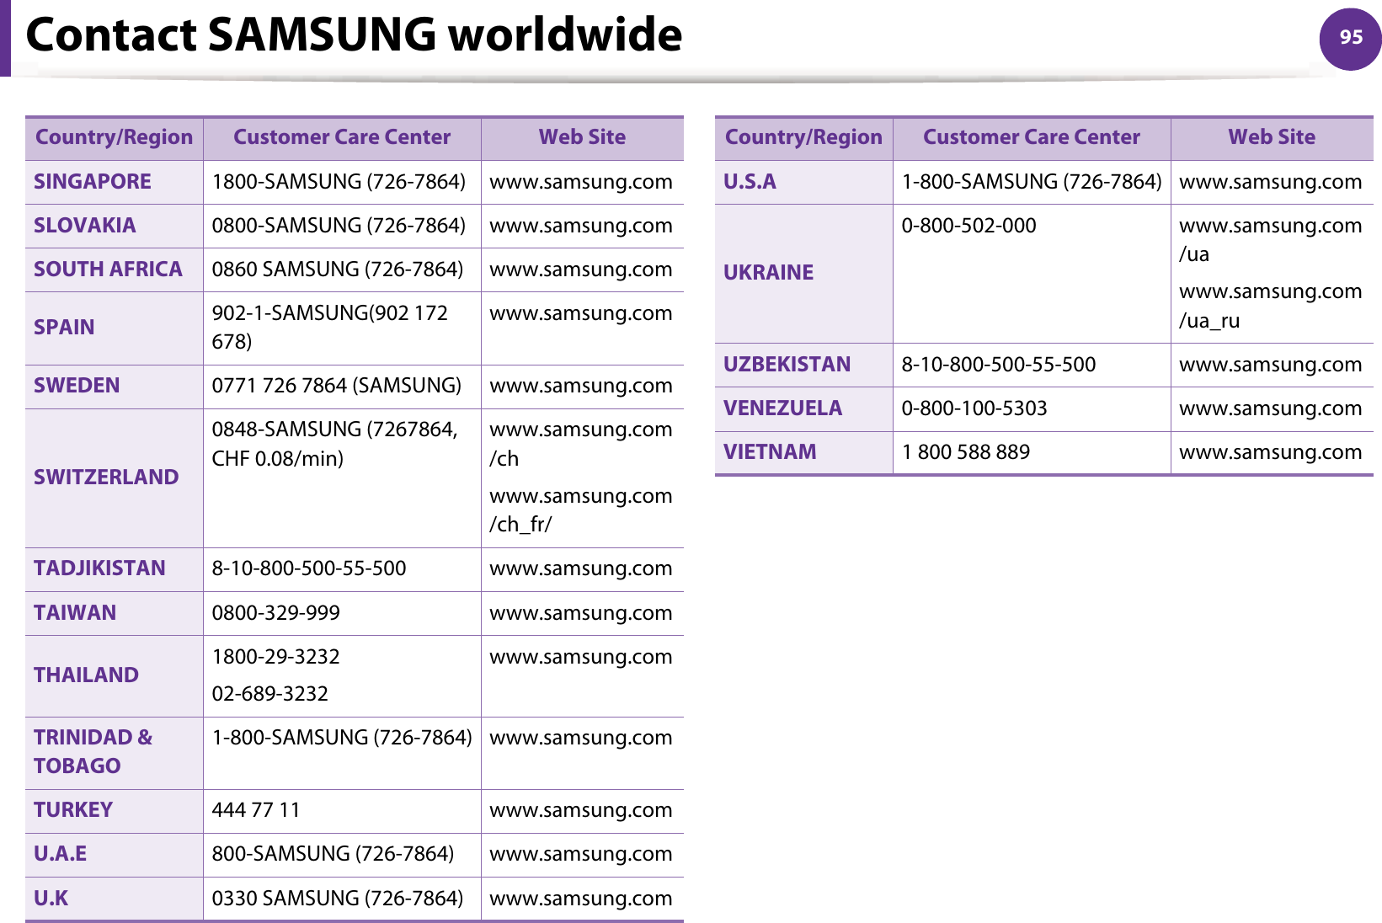1382x923 pixels.
Task: Open the www.samsung.com link for Taiwan
Action: click(x=581, y=614)
